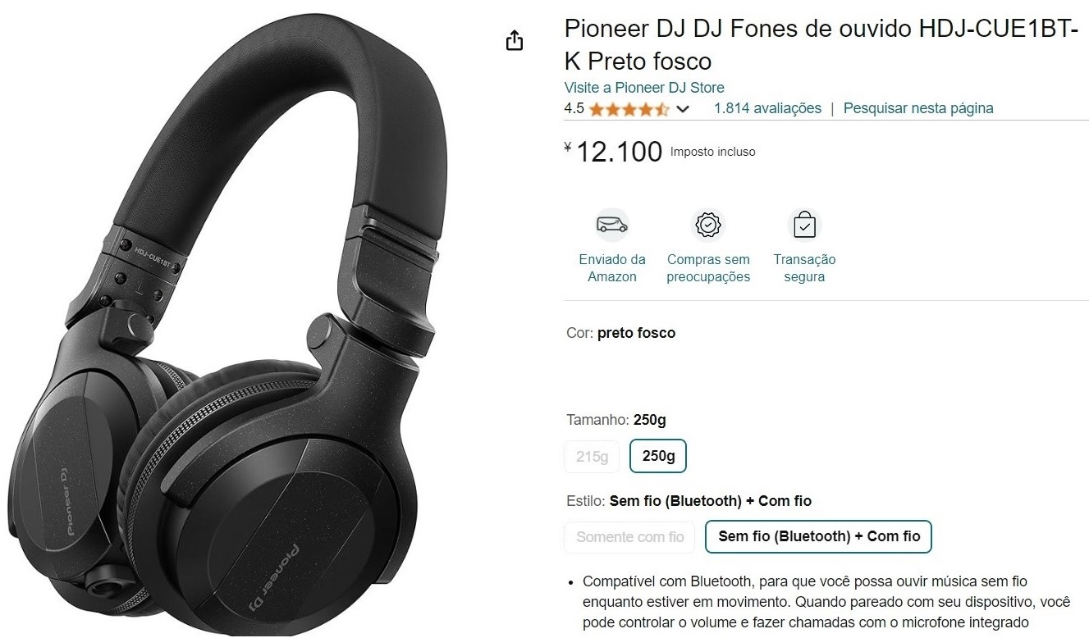Choose Sem fio (Bluetooth) + Com fio style
Image resolution: width=1089 pixels, height=638 pixels.
click(819, 536)
